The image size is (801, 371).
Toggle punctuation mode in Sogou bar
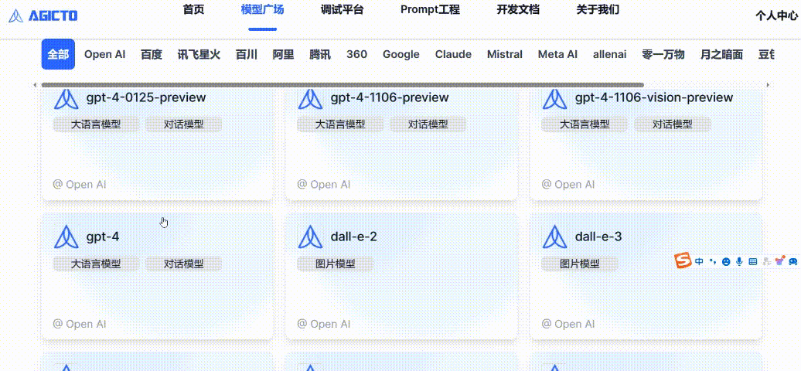point(713,261)
